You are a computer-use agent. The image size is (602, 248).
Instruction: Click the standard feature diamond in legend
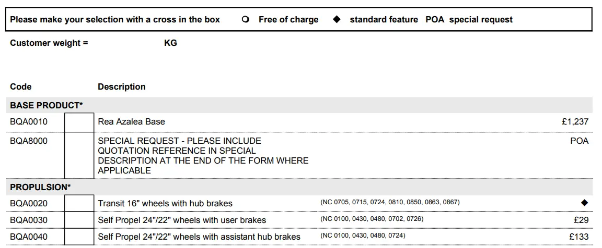[337, 19]
